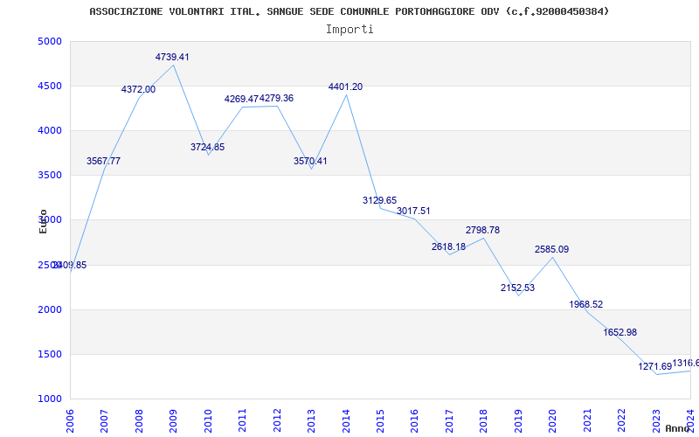Viewport: 699px width, 437px height.
Task: Click the 2020 year axis label
Action: click(553, 420)
